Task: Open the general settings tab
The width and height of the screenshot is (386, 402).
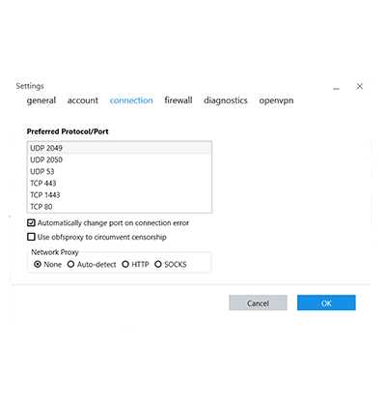Action: (x=41, y=100)
